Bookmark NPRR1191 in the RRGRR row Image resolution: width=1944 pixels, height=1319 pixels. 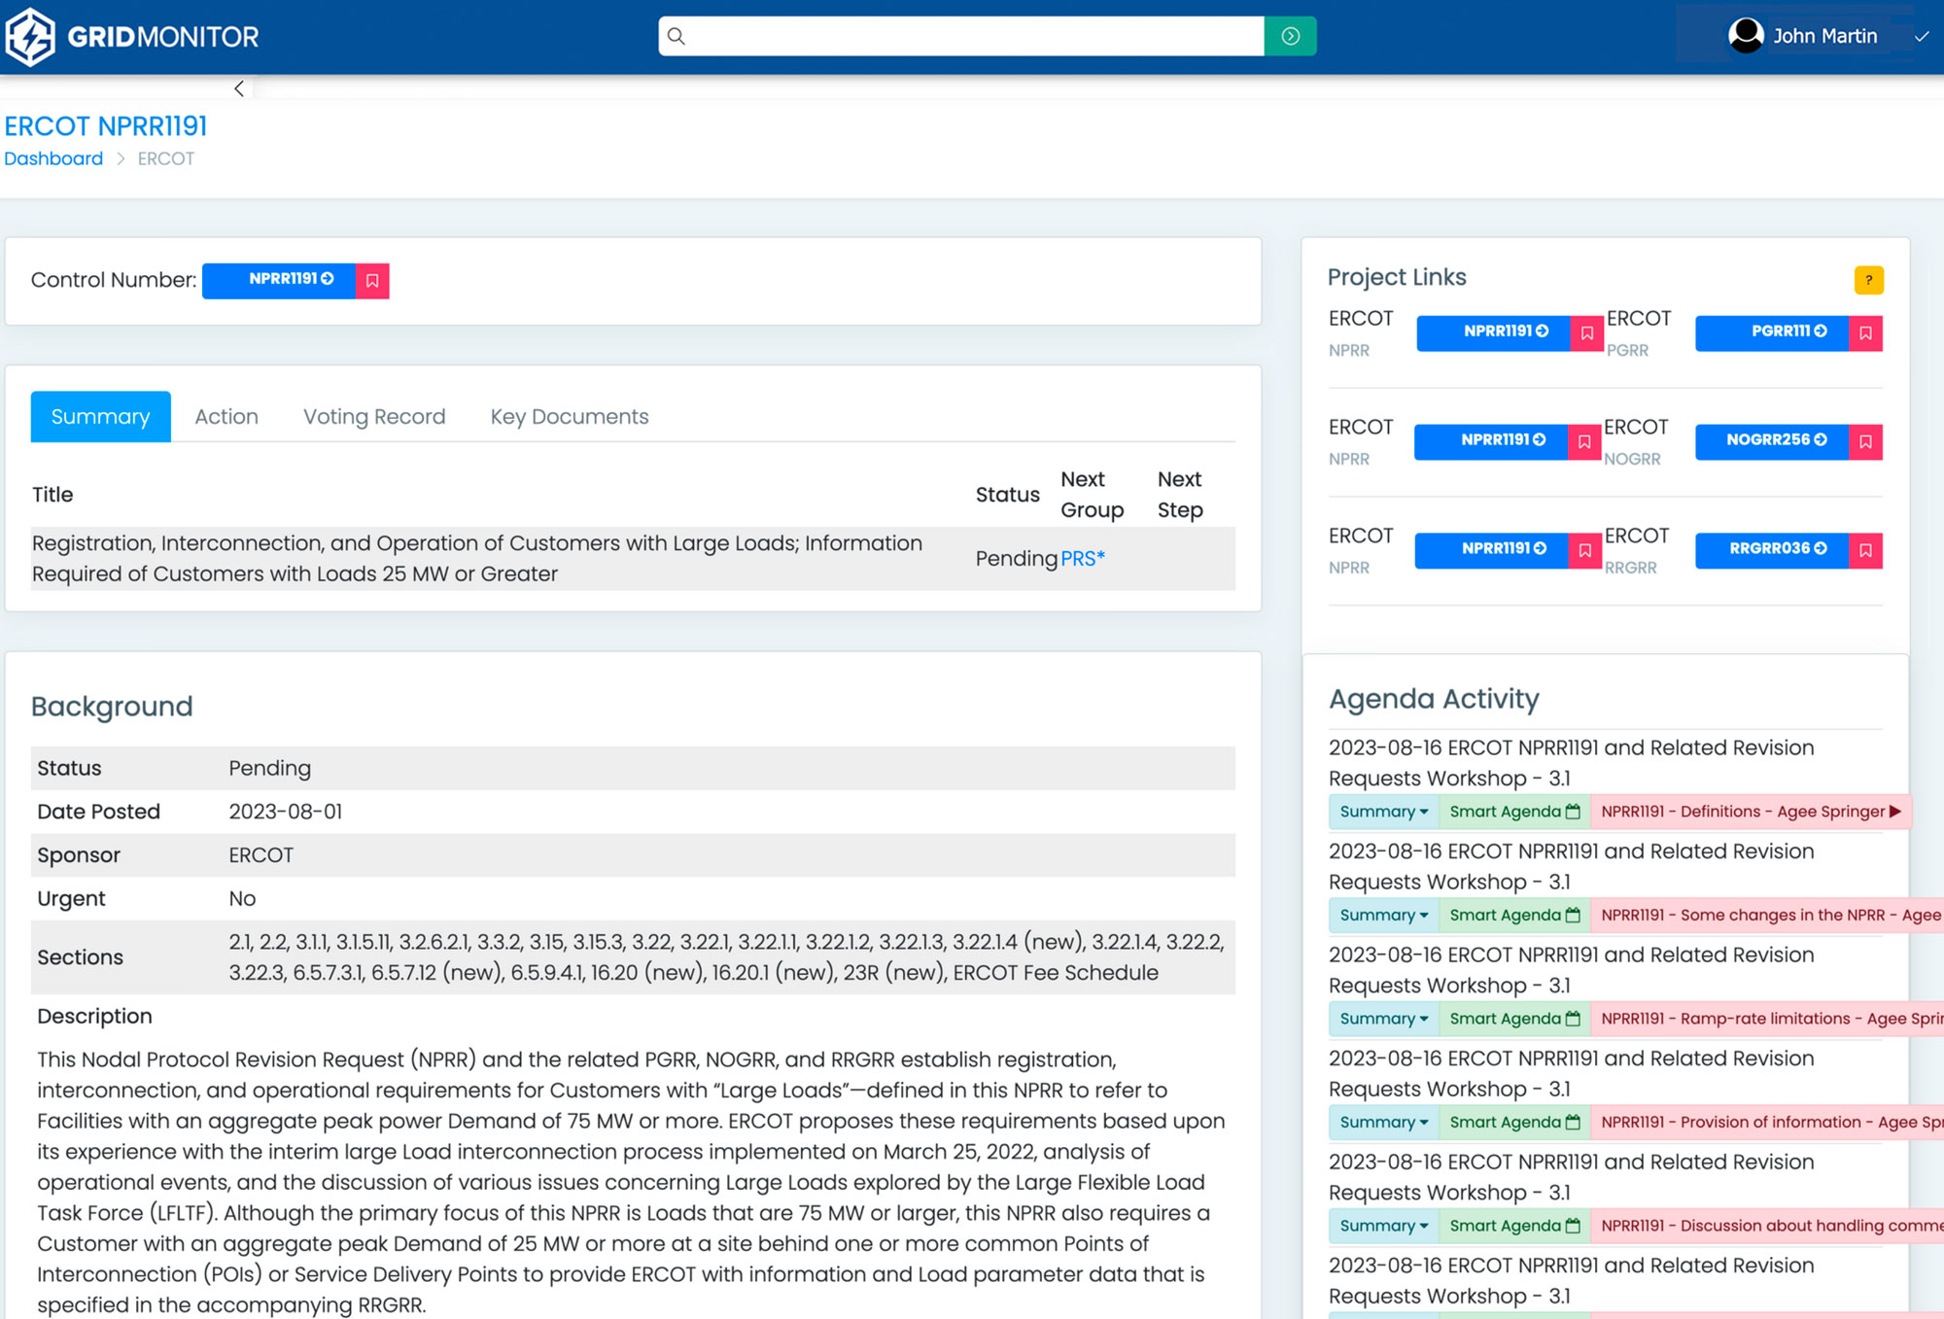click(x=1585, y=551)
